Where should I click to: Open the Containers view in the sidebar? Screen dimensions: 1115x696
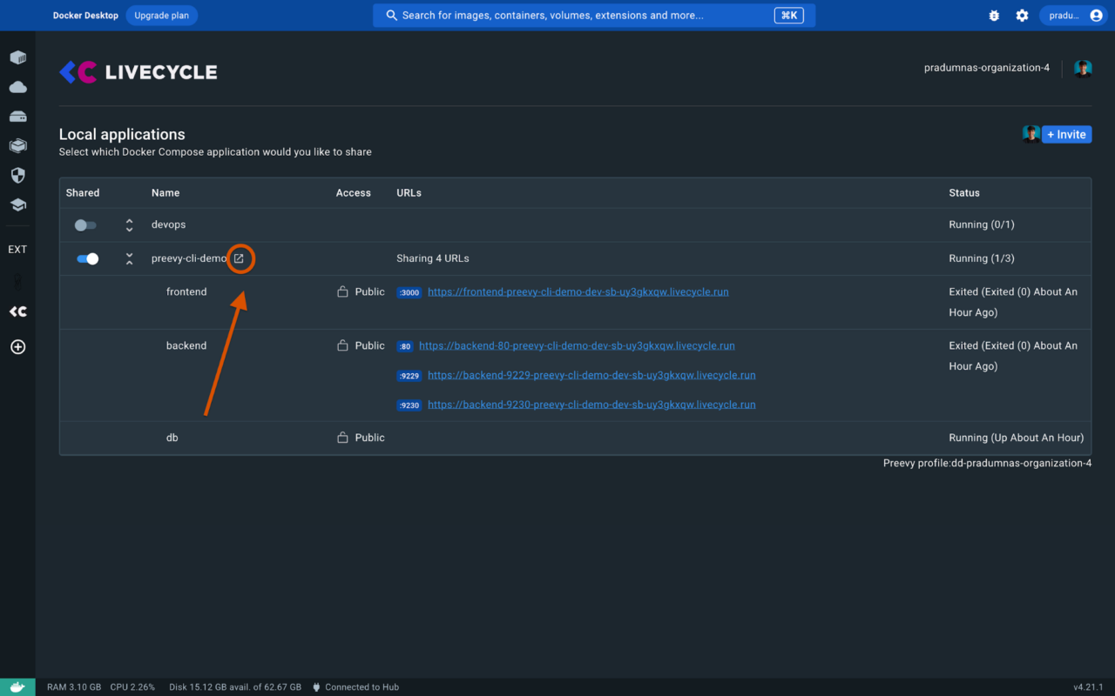coord(18,57)
